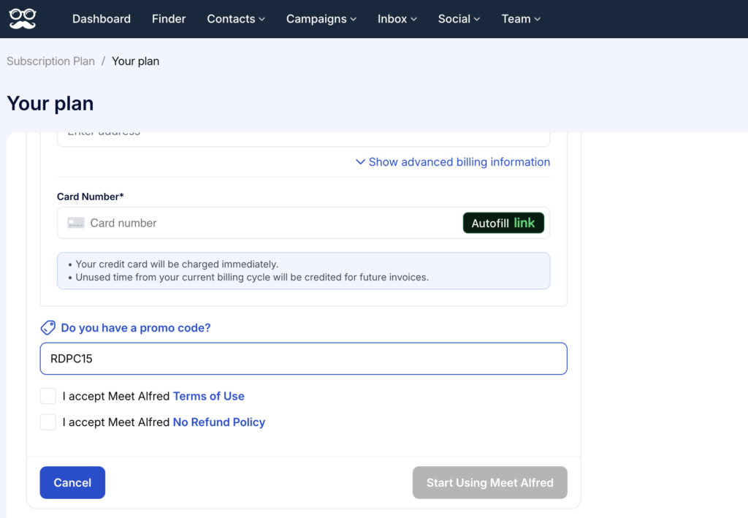Open the Contacts dropdown menu

pos(236,19)
